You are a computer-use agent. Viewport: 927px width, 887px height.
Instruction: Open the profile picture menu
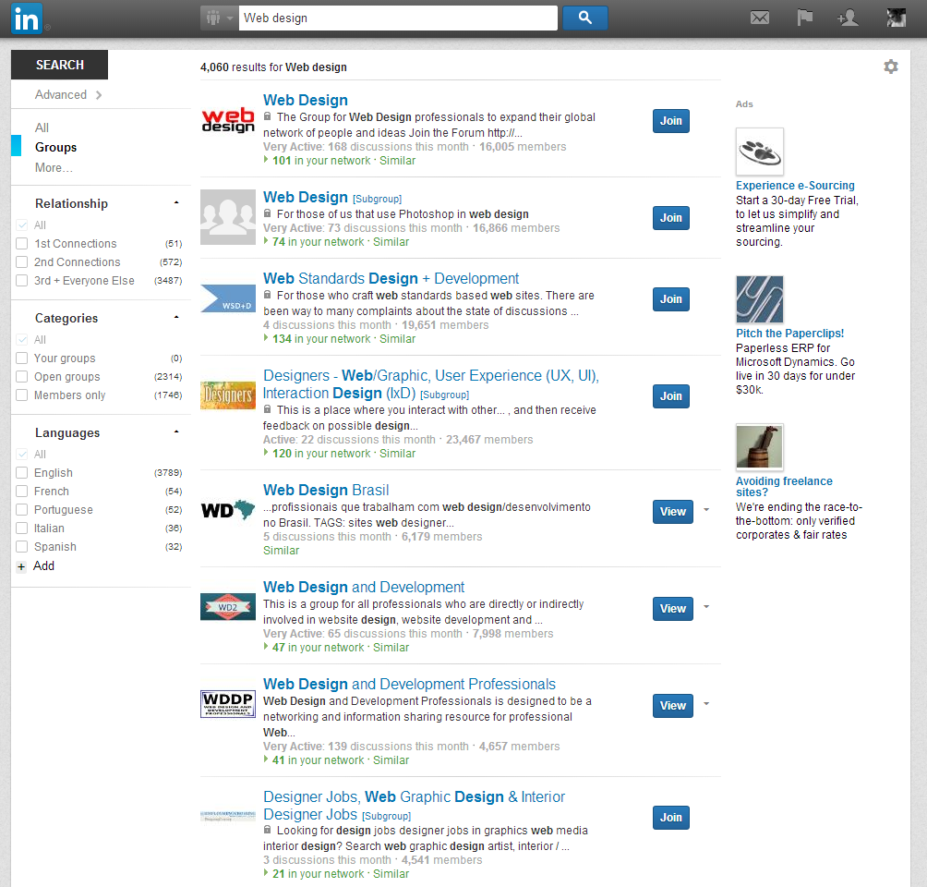coord(897,18)
